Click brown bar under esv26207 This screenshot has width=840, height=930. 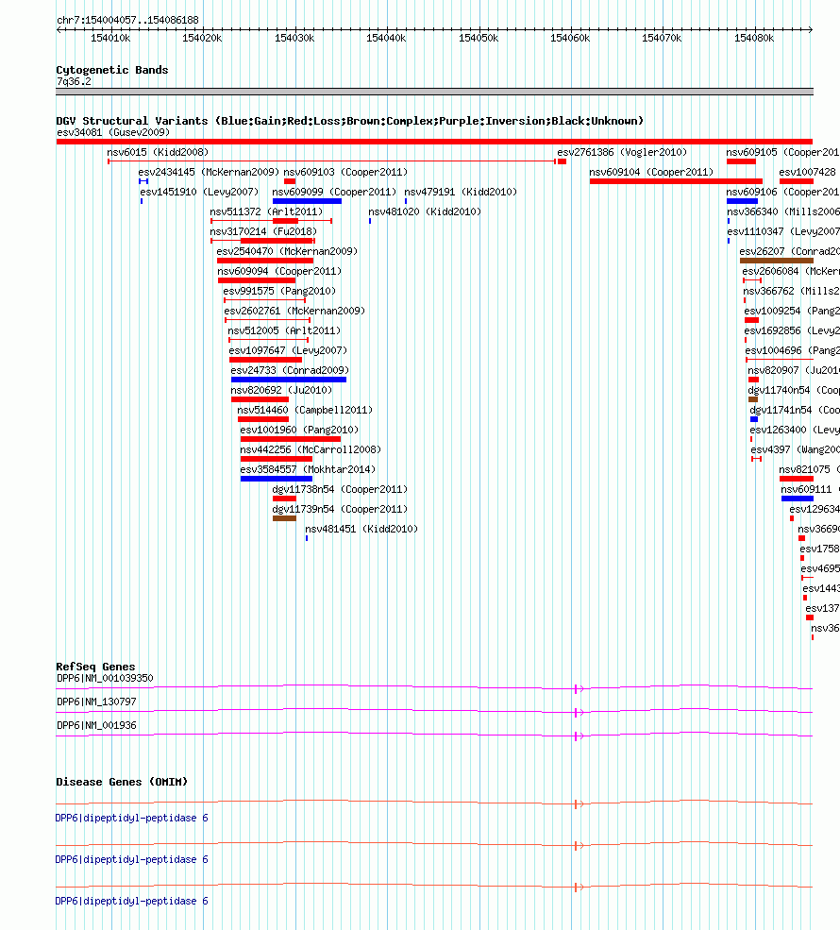(x=777, y=261)
